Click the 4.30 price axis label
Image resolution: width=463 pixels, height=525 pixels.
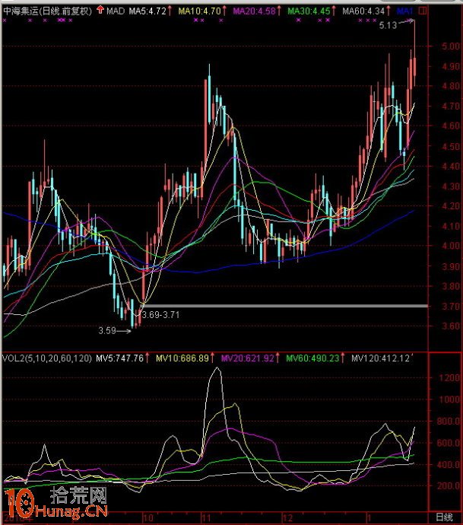pyautogui.click(x=450, y=186)
